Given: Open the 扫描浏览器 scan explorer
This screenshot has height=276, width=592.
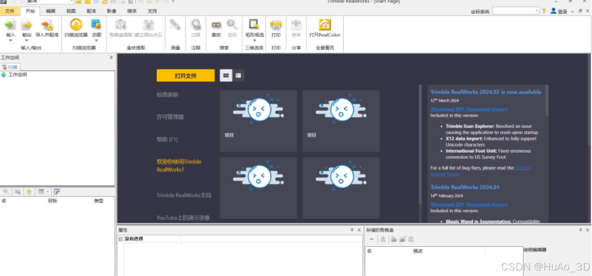Looking at the screenshot, I should point(76,25).
